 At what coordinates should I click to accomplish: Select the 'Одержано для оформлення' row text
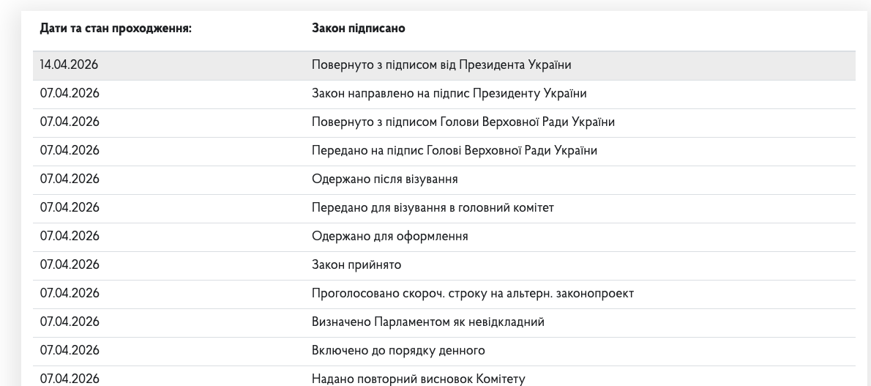(389, 237)
